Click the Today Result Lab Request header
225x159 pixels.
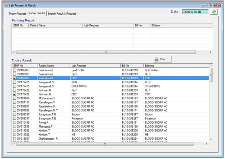point(95,66)
